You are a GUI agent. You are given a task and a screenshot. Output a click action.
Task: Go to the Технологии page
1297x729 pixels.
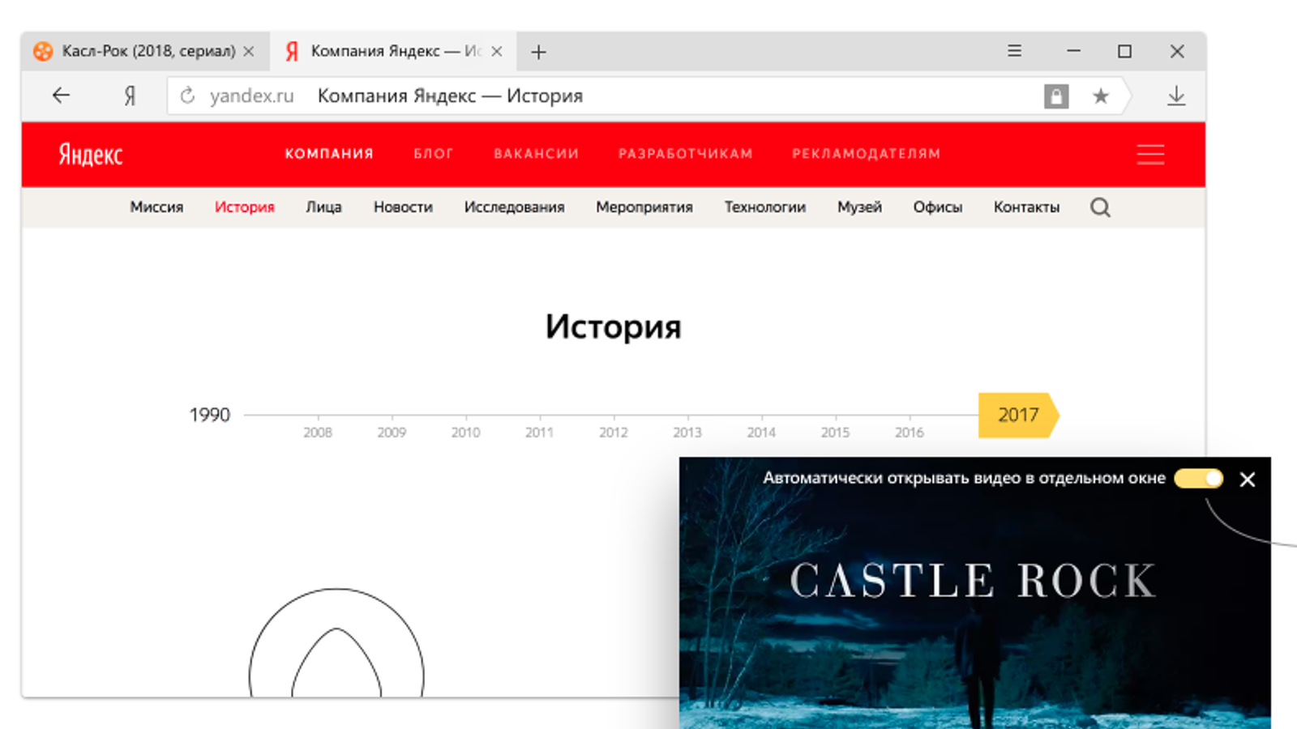tap(765, 207)
